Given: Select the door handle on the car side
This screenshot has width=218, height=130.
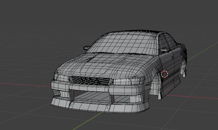Looking at the screenshot, I should tap(172, 57).
